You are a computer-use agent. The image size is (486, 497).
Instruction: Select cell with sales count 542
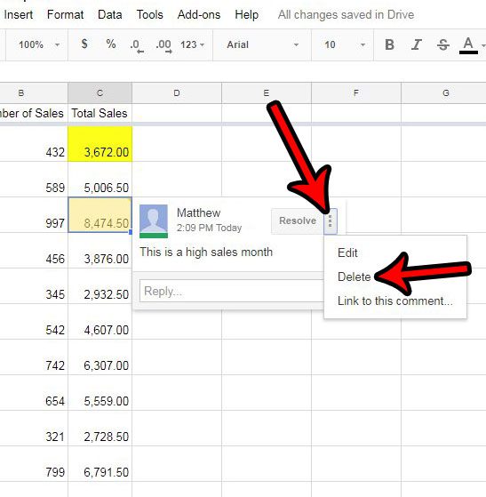pyautogui.click(x=34, y=321)
